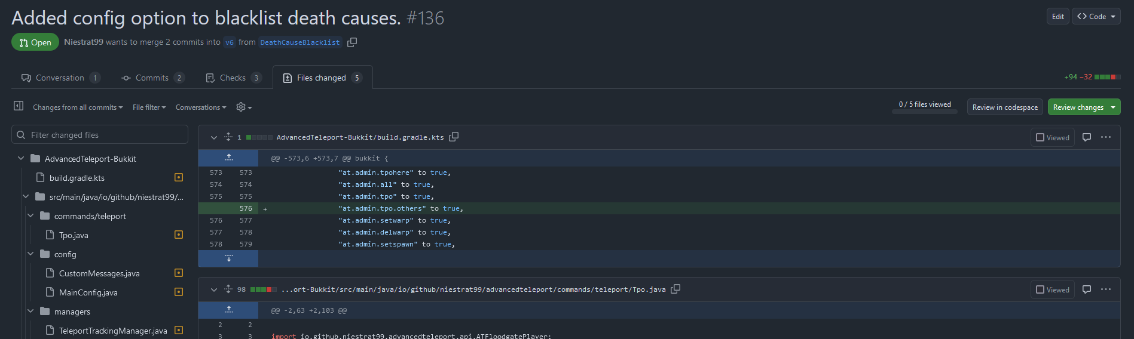
Task: Expand up above line 573 in build.gradle.kts
Action: pyautogui.click(x=228, y=158)
